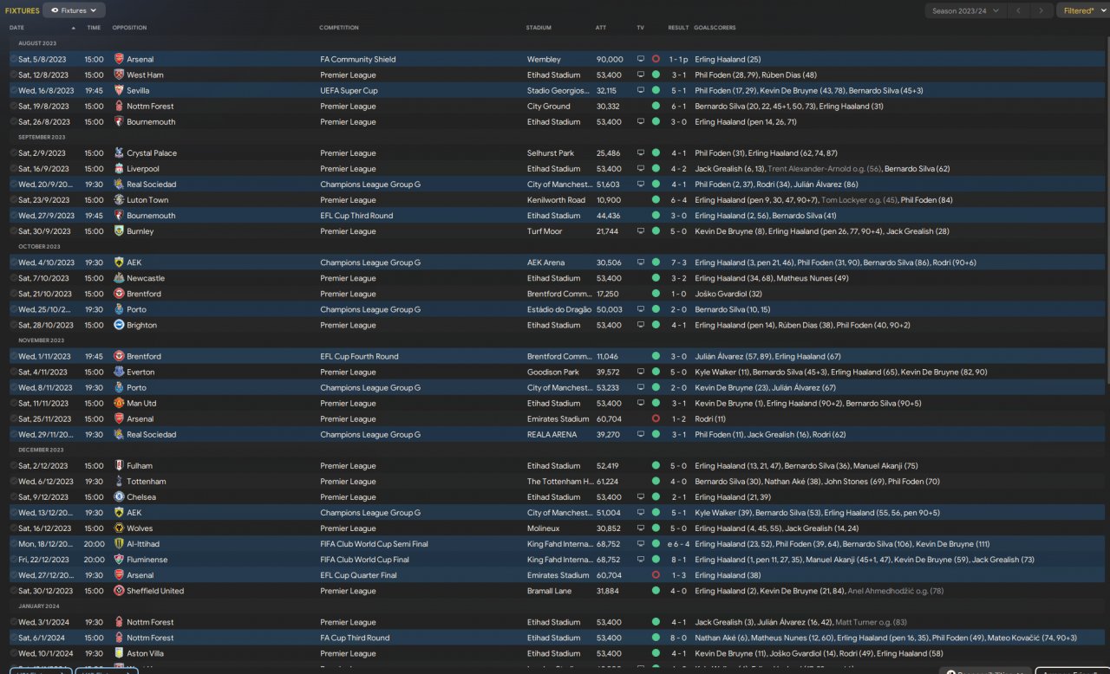
Task: Tick the selection circle for the Sat, 30/12/2023 fixture
Action: point(13,590)
